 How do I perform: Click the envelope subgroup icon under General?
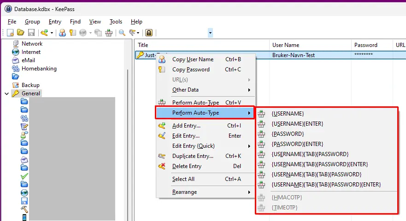tap(24, 160)
